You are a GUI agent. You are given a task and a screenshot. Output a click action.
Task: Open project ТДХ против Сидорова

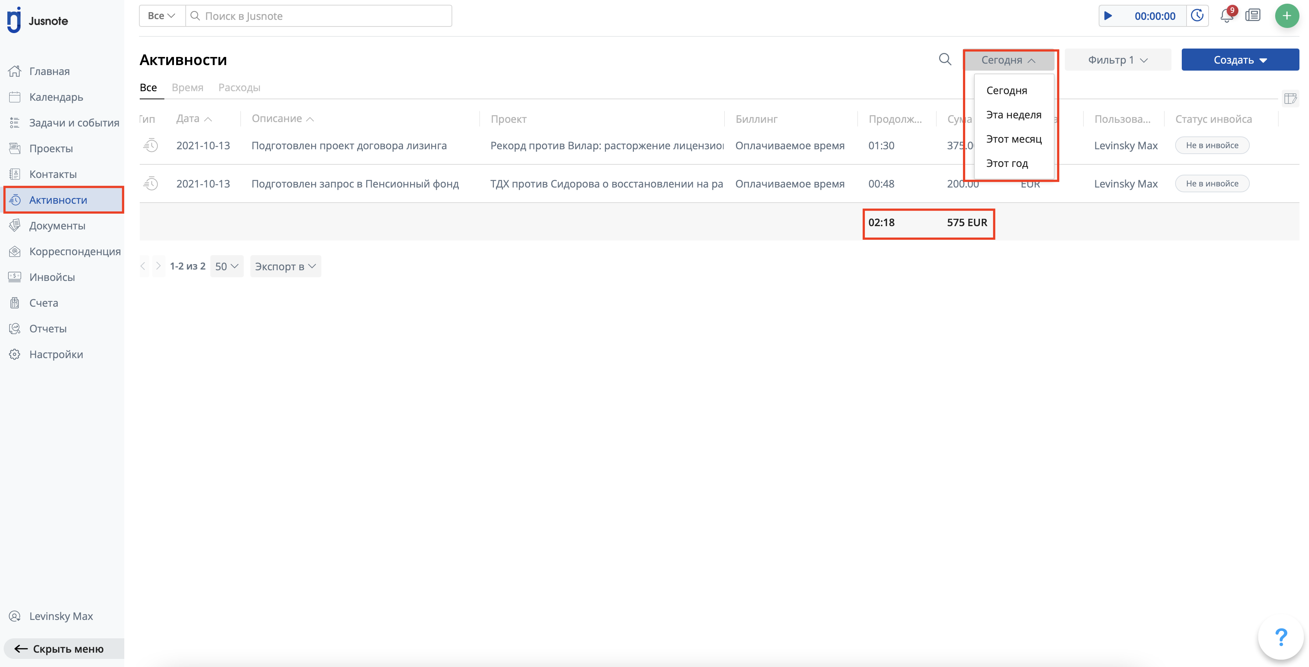(607, 183)
